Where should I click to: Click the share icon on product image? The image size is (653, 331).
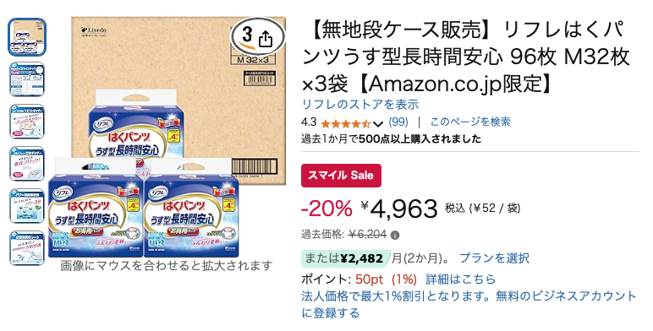[x=266, y=39]
